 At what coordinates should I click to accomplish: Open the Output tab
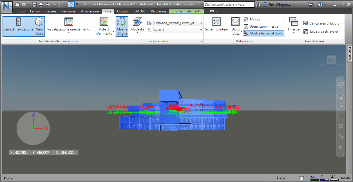[x=122, y=11]
